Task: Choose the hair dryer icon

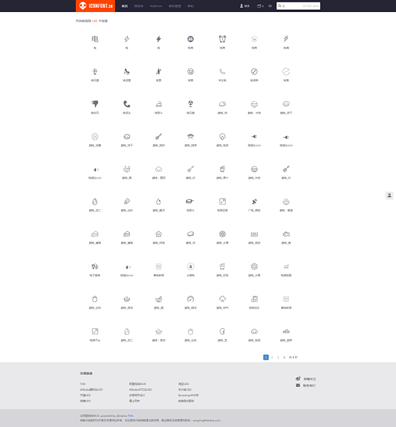Action: [x=95, y=104]
